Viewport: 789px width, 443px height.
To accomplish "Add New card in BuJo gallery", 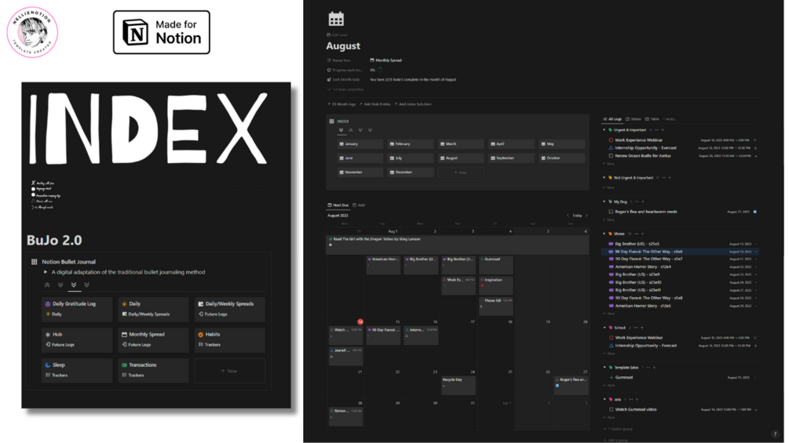I will click(x=229, y=371).
